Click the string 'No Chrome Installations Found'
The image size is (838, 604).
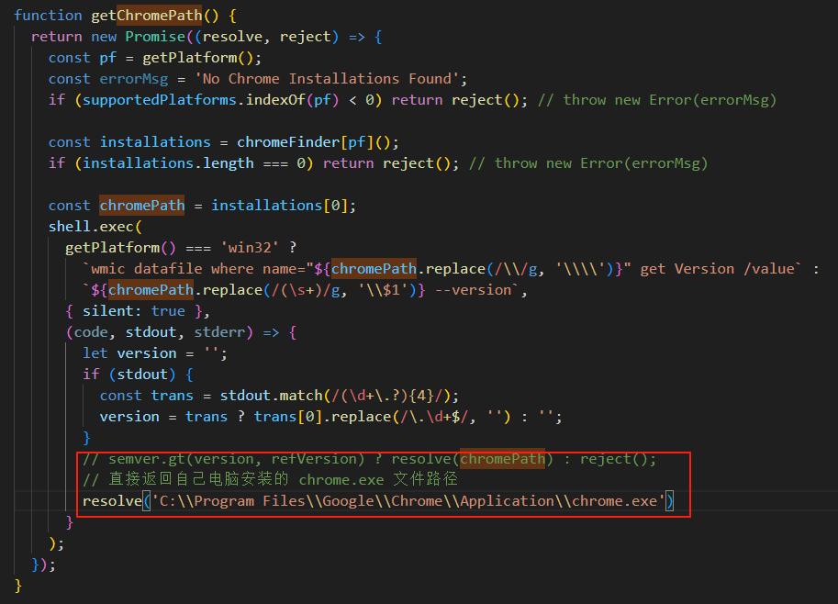327,79
